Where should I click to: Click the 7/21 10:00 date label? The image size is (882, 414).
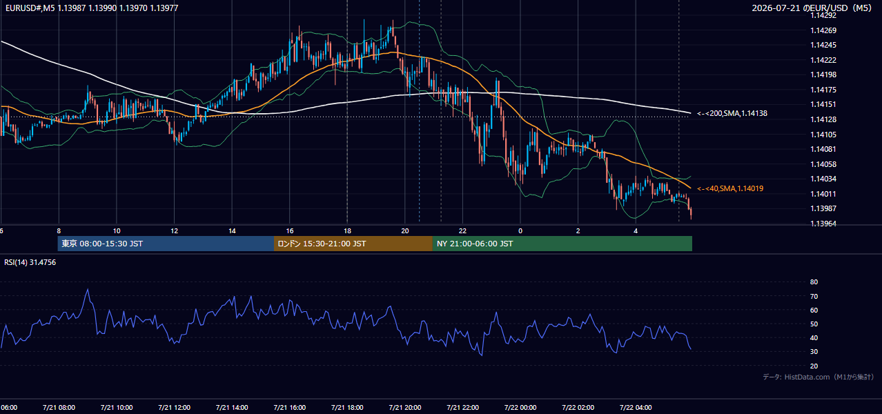(x=116, y=408)
